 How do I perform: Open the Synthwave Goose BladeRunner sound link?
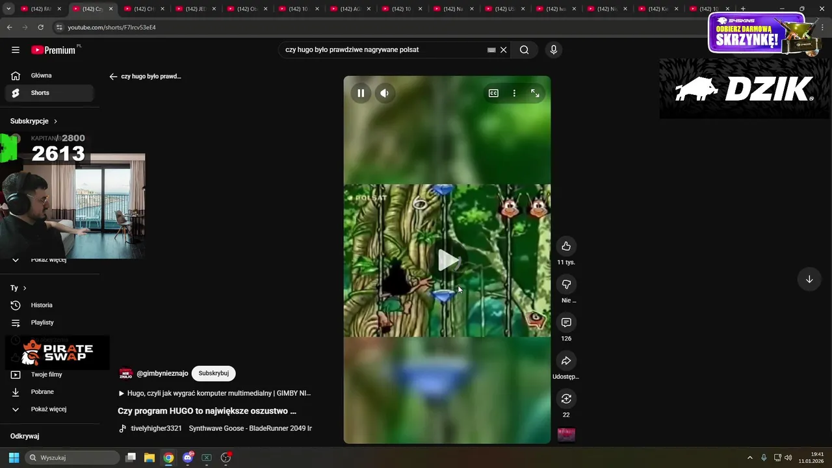point(250,428)
